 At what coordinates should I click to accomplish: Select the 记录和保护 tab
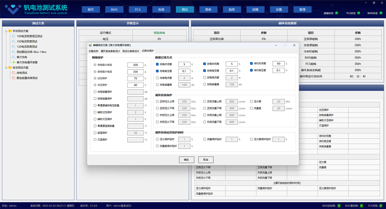(x=148, y=51)
